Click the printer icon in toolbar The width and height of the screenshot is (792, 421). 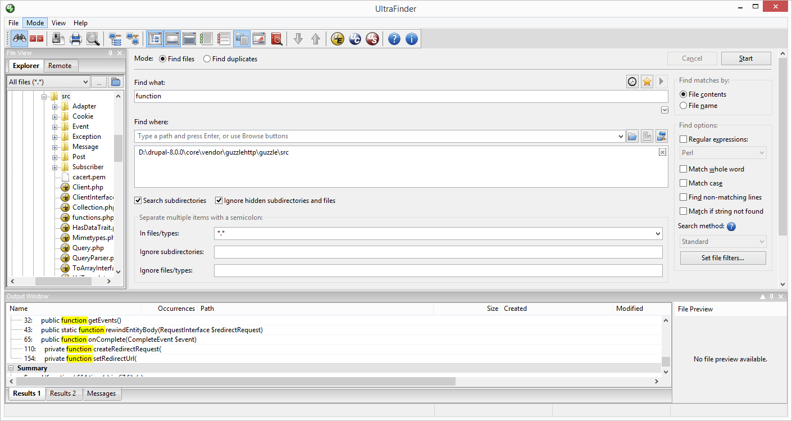[76, 39]
